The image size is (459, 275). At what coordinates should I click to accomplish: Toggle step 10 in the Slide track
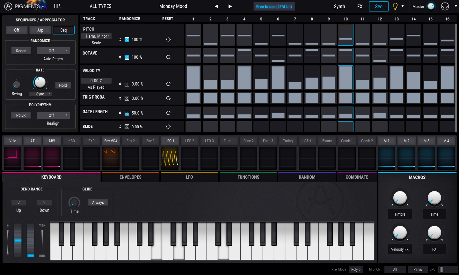[x=346, y=127]
